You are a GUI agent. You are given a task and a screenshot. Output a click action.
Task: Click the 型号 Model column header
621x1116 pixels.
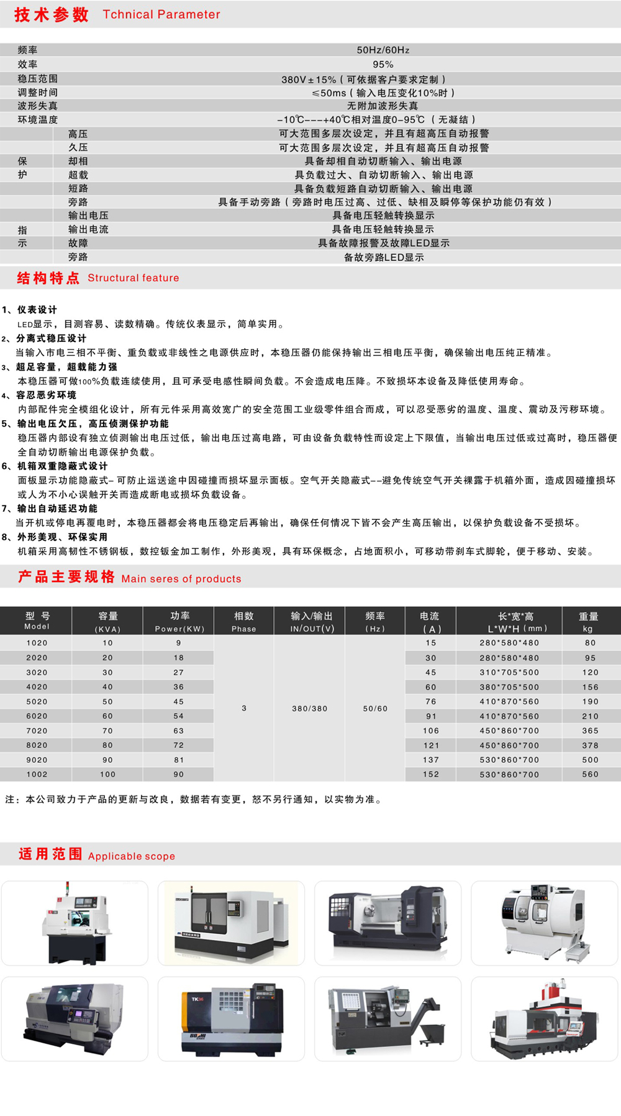coord(37,621)
